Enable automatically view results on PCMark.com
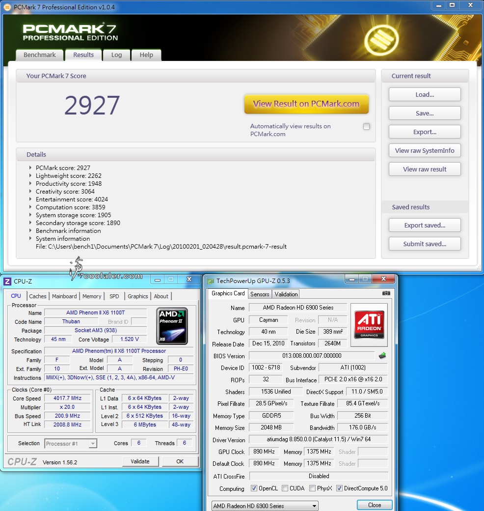This screenshot has height=511, width=484. pyautogui.click(x=367, y=126)
